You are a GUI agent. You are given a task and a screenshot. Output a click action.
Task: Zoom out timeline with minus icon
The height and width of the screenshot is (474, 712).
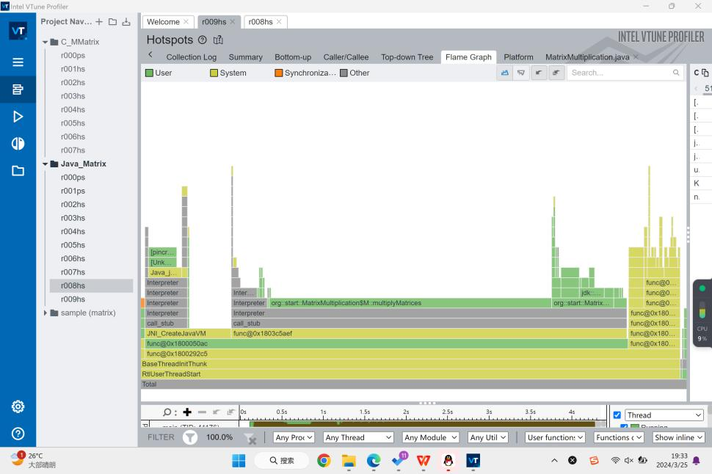point(202,412)
